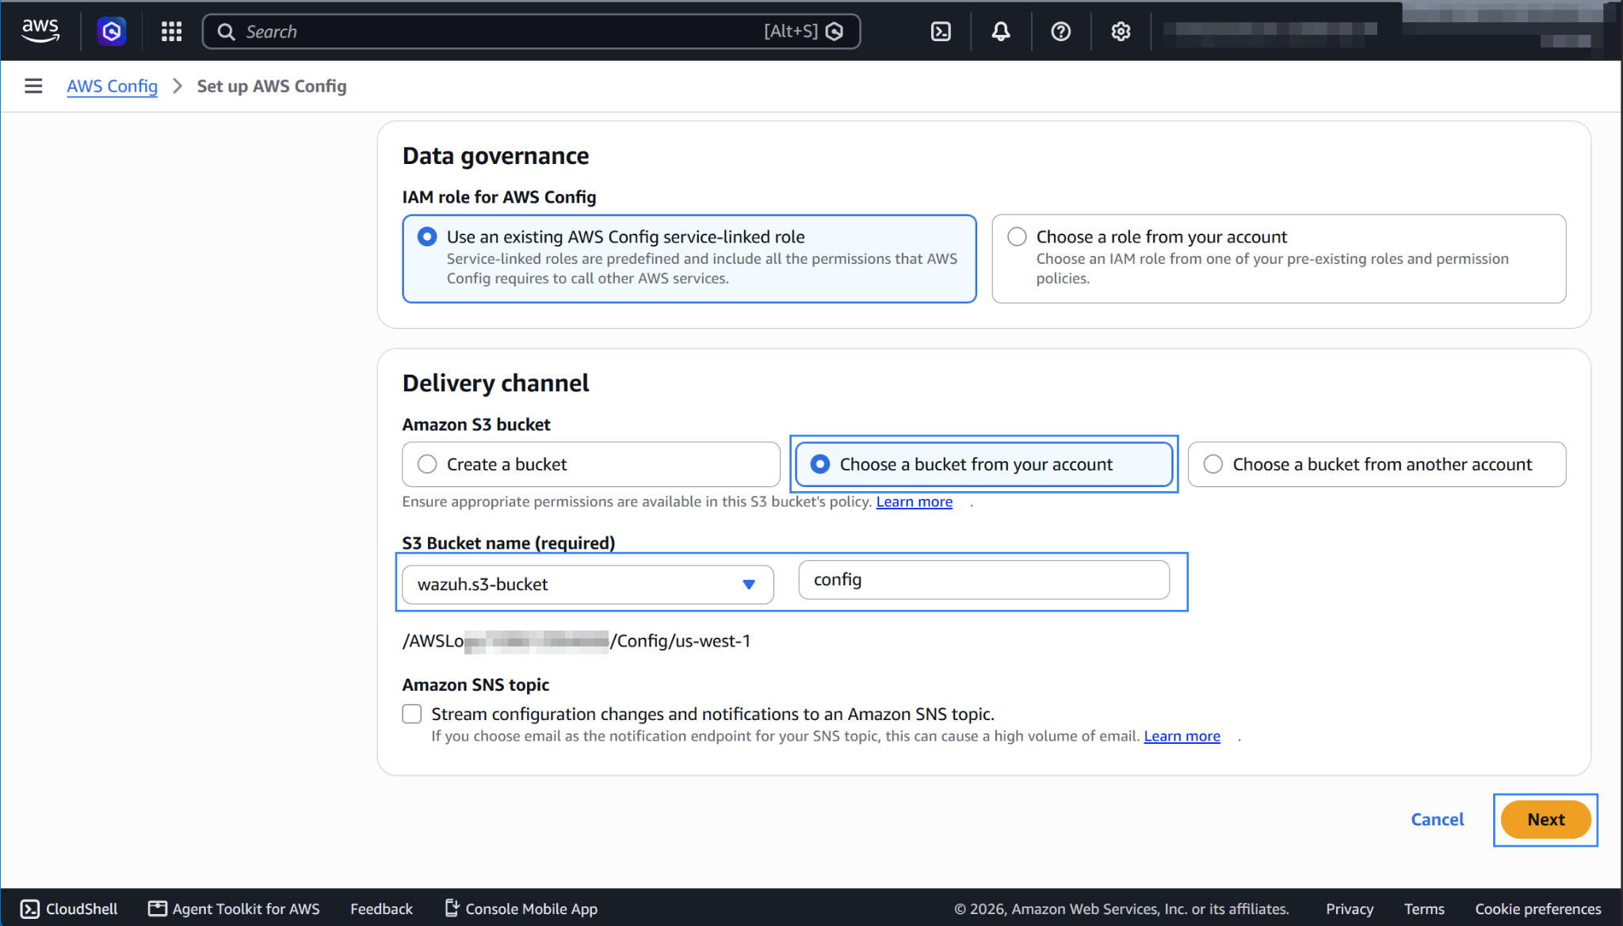Select Create a bucket option

(x=590, y=464)
